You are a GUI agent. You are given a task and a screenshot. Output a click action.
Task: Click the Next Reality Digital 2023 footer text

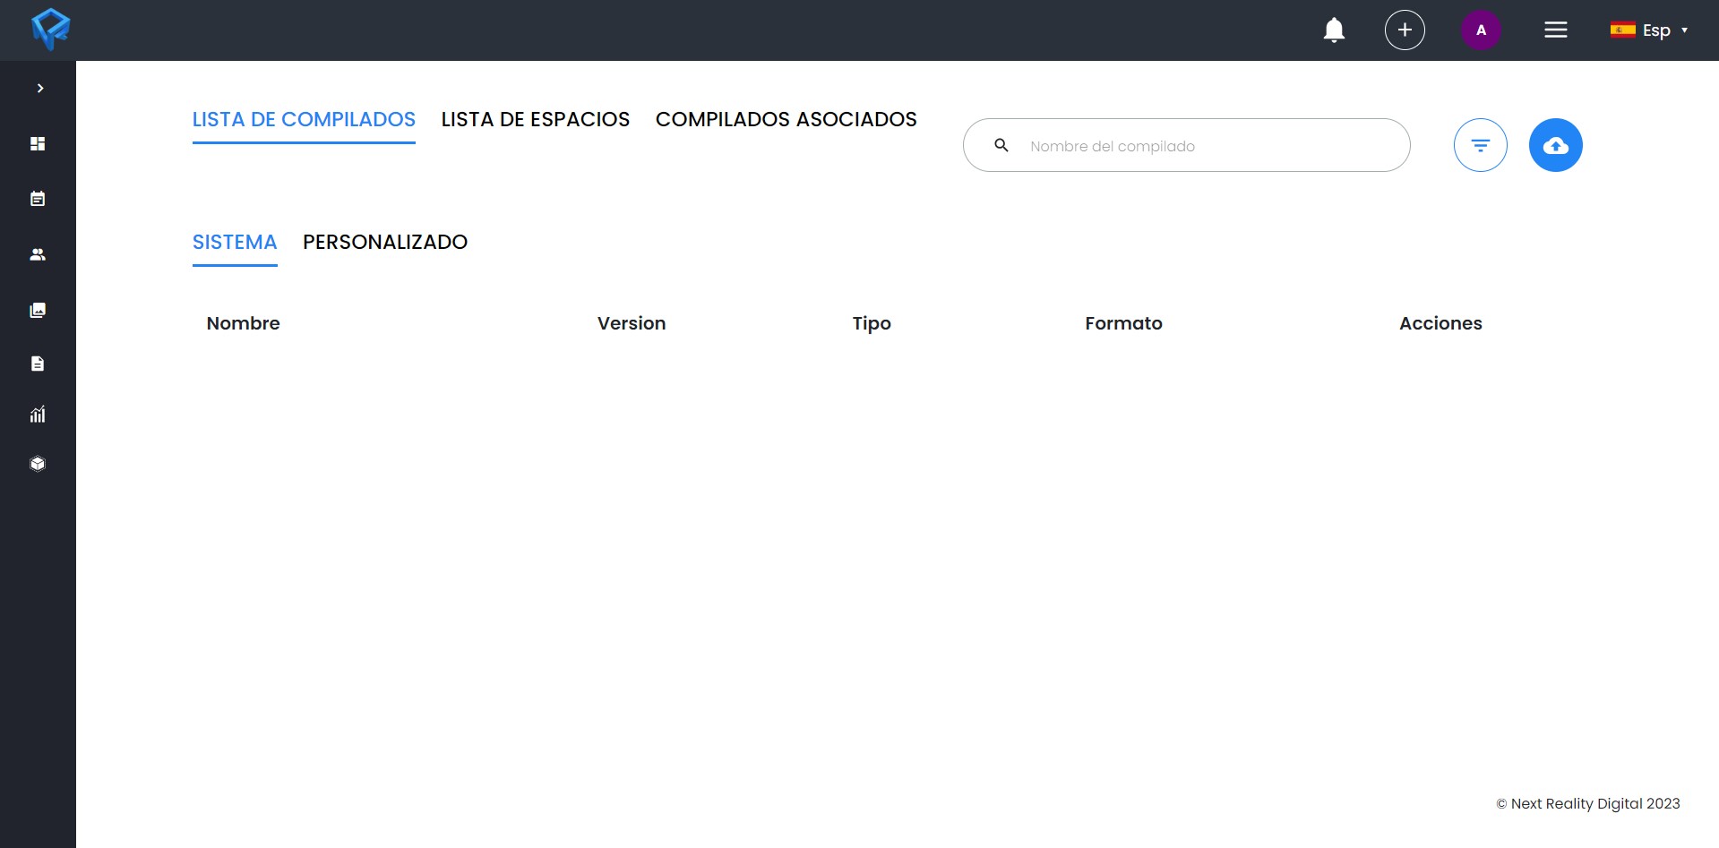coord(1588,803)
